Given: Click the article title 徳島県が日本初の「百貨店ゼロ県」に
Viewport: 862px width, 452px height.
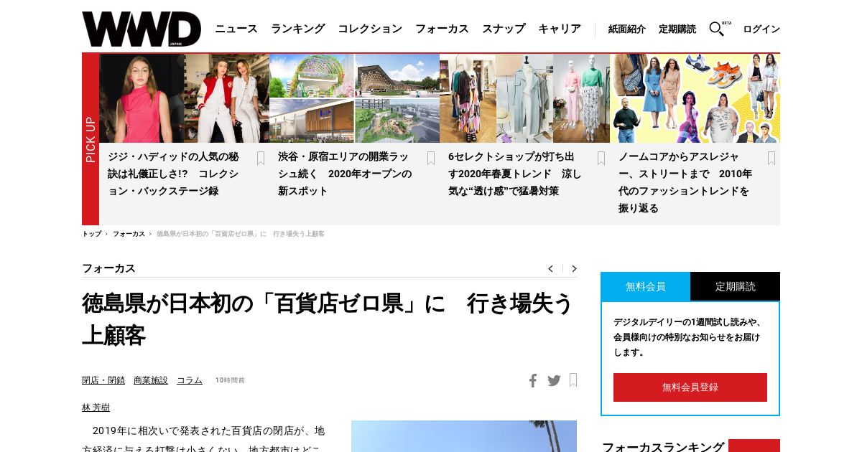Looking at the screenshot, I should pyautogui.click(x=329, y=319).
